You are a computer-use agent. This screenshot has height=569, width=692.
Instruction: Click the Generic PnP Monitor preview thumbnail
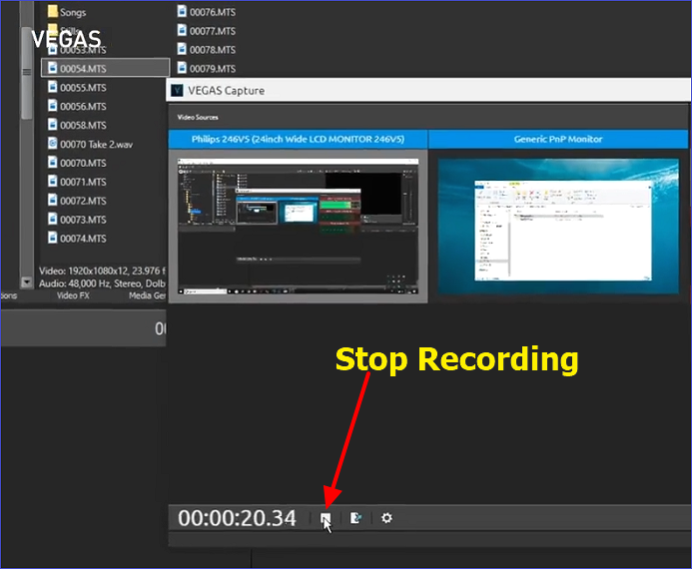tap(558, 224)
